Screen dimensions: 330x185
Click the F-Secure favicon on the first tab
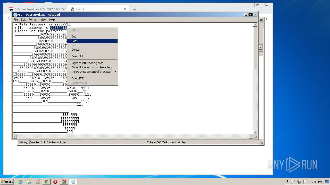pos(11,9)
